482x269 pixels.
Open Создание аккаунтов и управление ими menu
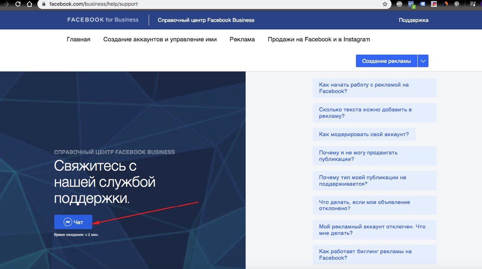160,39
